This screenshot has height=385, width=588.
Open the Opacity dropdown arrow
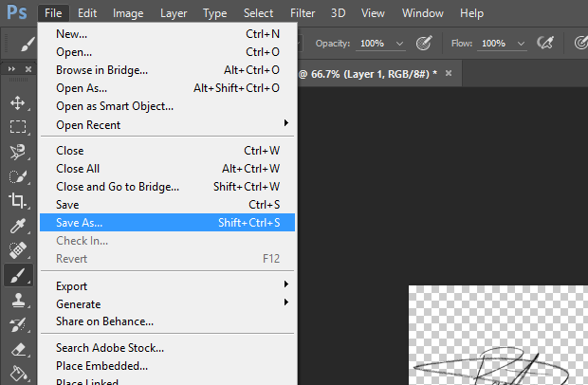[x=400, y=44]
